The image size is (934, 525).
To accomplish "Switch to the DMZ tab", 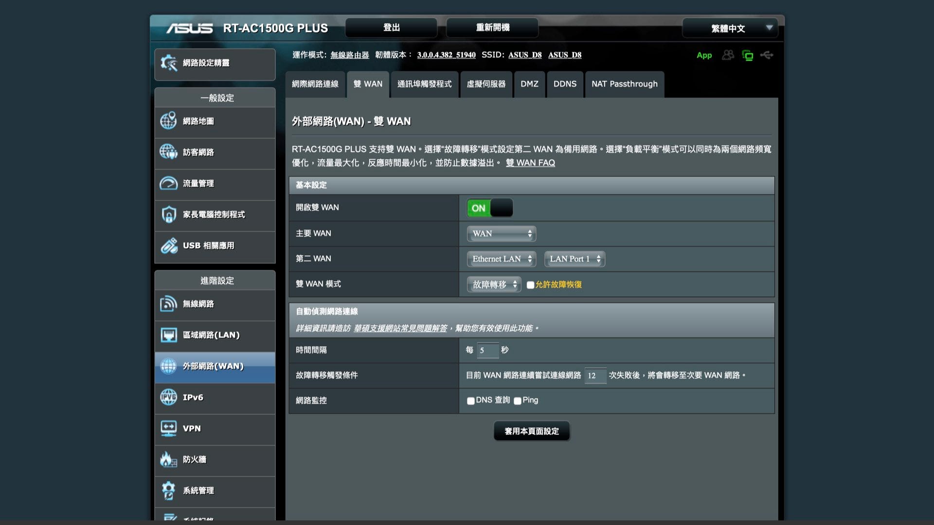I will pos(529,84).
